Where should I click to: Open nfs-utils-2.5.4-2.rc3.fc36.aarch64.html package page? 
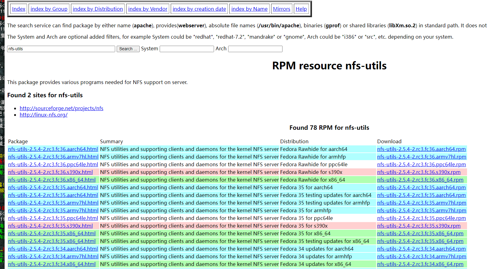53,149
